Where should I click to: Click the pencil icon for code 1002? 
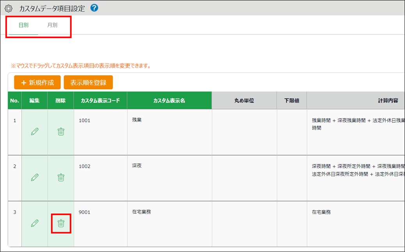pos(35,178)
